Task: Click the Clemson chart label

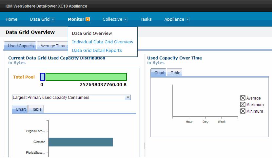Action: click(x=39, y=142)
